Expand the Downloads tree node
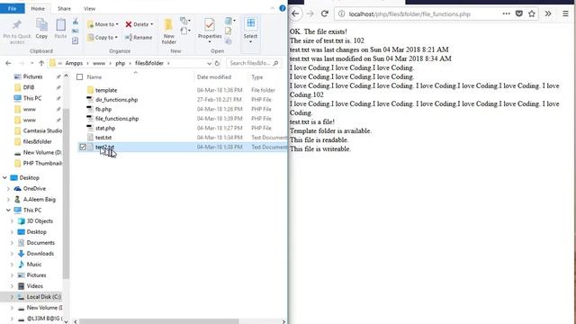576x324 pixels. coord(12,254)
